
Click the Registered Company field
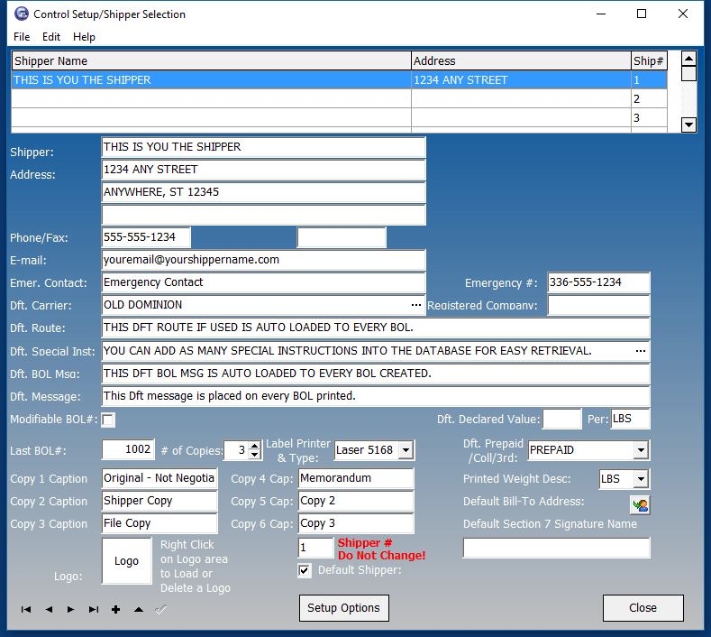(x=598, y=305)
